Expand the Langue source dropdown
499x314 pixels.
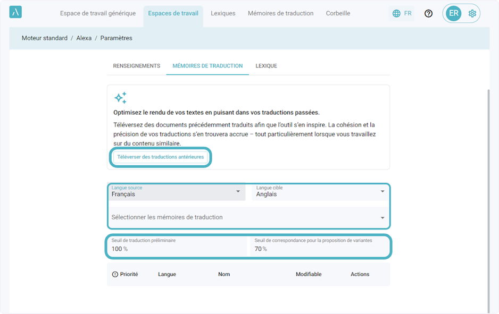[x=238, y=192]
